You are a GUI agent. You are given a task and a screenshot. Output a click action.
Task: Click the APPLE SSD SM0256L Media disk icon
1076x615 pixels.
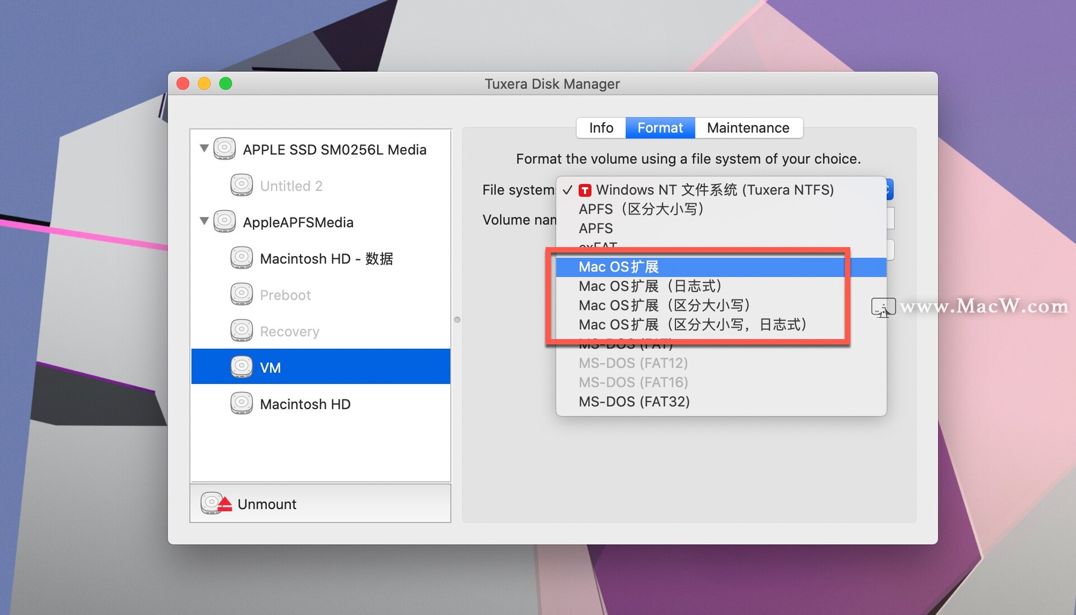(225, 148)
